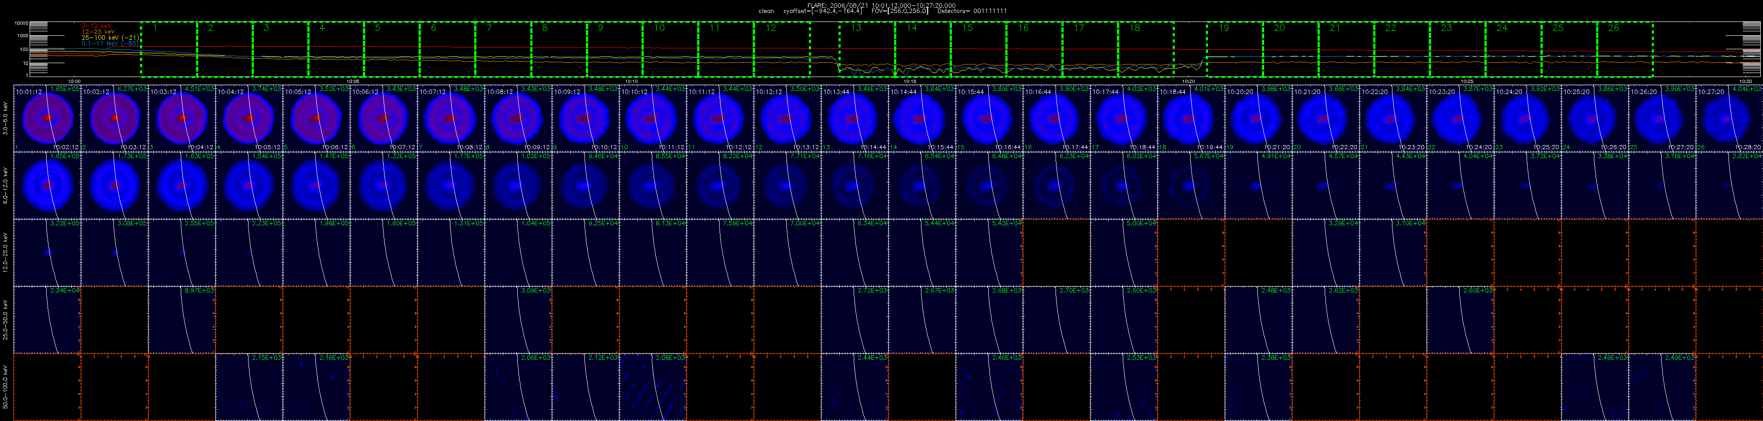Open the 6.0-12.0 keV image labeled 1.54E+05
Viewport: 1763px width, 421px height.
point(249,185)
